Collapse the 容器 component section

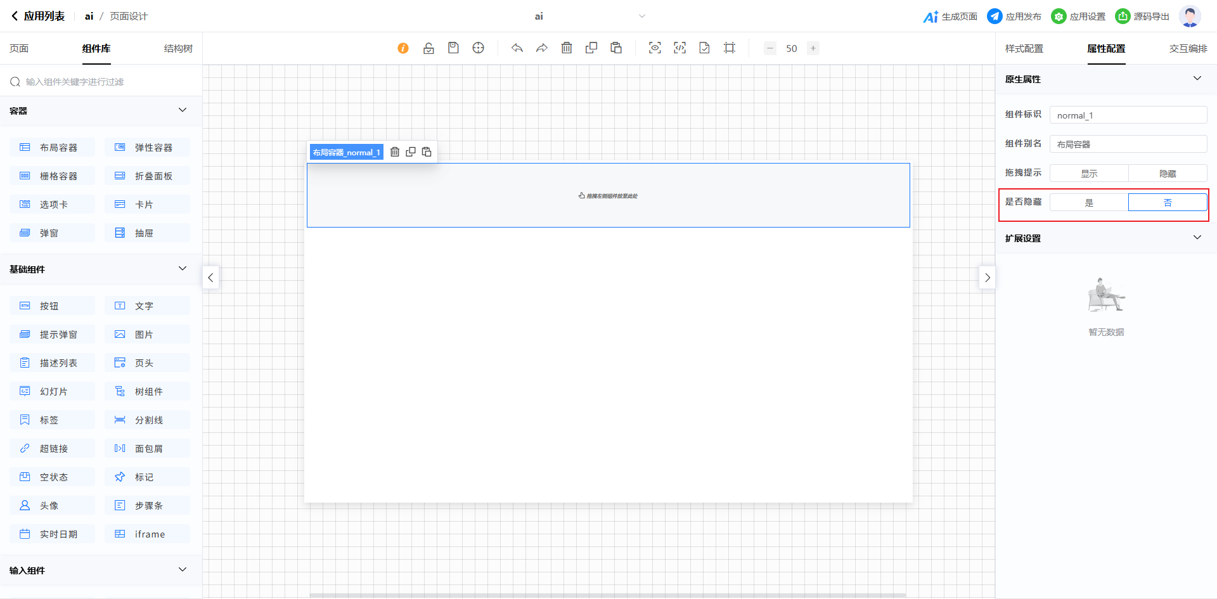(183, 110)
